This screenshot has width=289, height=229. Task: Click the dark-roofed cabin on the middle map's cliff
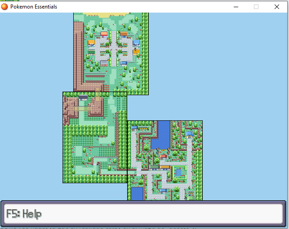(x=83, y=97)
